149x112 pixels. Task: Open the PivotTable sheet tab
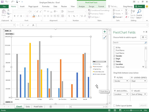pos(38,107)
